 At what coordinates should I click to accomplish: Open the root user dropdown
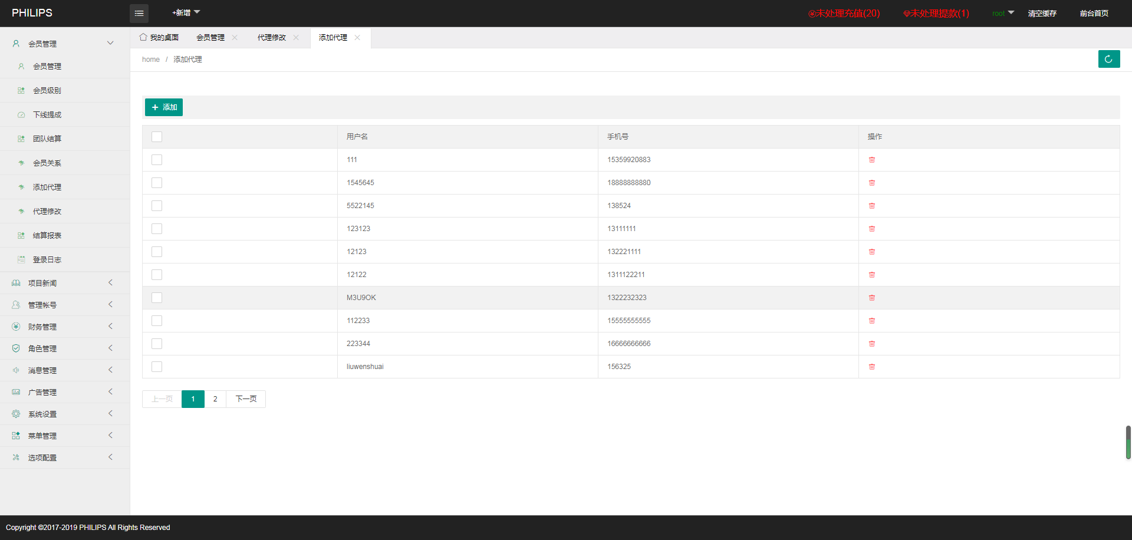[1003, 13]
